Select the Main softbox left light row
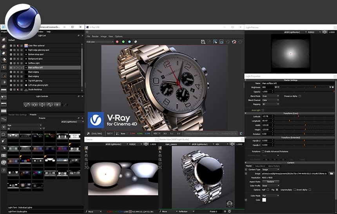The width and height of the screenshot is (337, 214). [45, 67]
